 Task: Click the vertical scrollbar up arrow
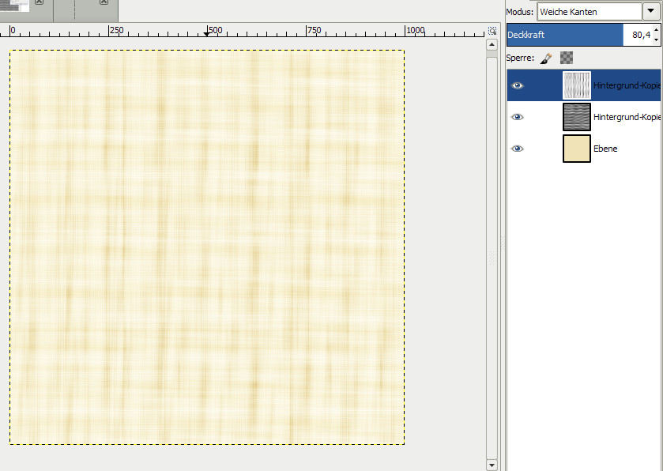click(x=492, y=45)
